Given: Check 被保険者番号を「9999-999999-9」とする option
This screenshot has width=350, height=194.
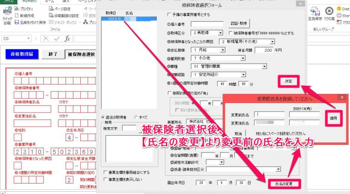Looking at the screenshot, I should coord(231,33).
